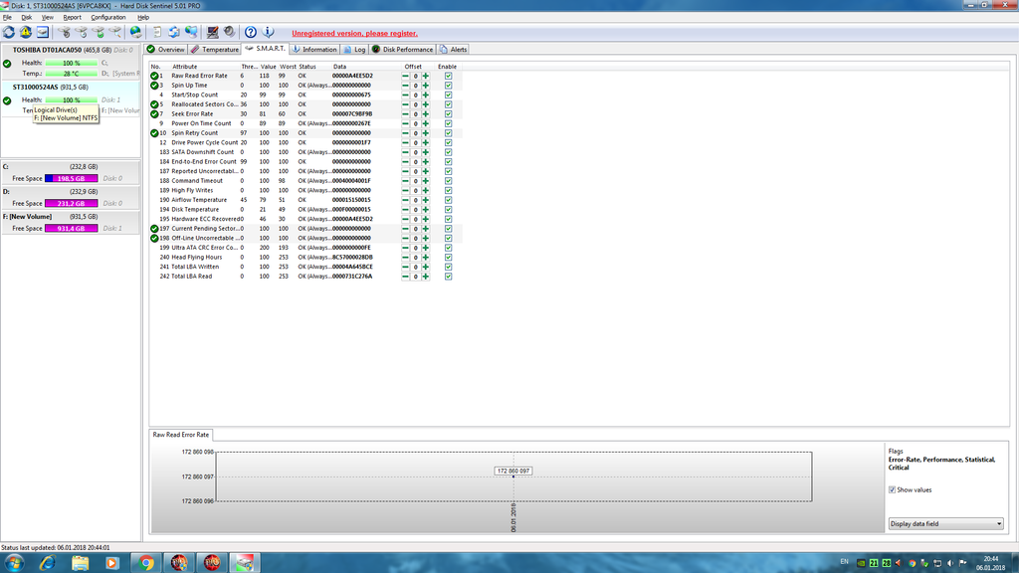Click the document report toolbar icon

click(x=156, y=32)
